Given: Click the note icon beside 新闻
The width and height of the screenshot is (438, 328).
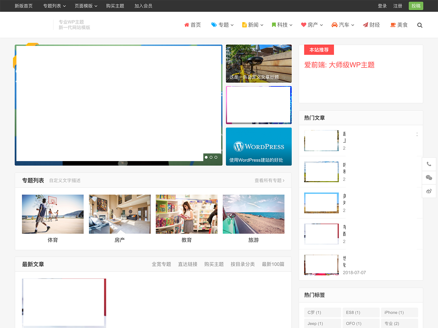Looking at the screenshot, I should (x=245, y=25).
